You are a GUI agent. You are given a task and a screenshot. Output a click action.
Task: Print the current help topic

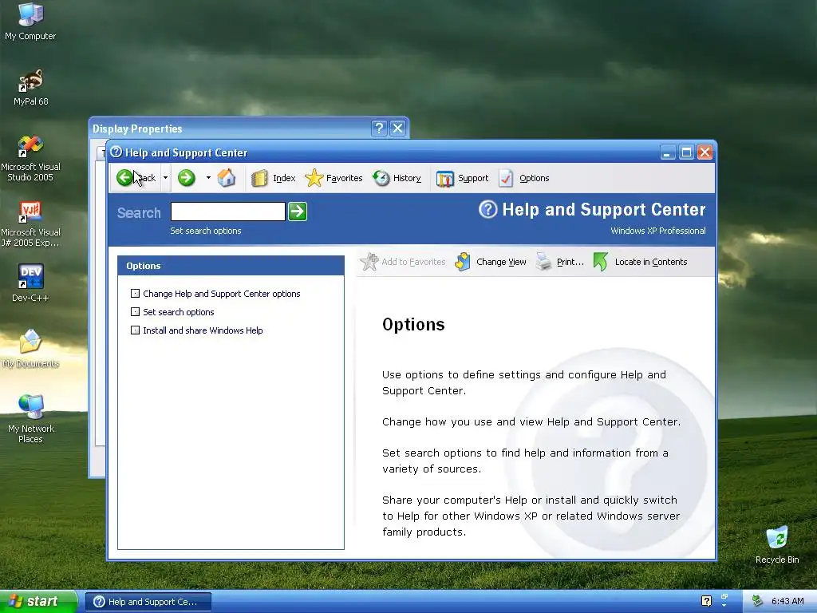coord(560,262)
